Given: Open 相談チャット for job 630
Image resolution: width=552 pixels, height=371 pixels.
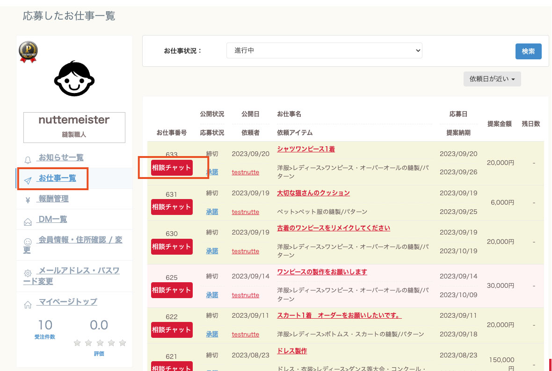Looking at the screenshot, I should 172,247.
